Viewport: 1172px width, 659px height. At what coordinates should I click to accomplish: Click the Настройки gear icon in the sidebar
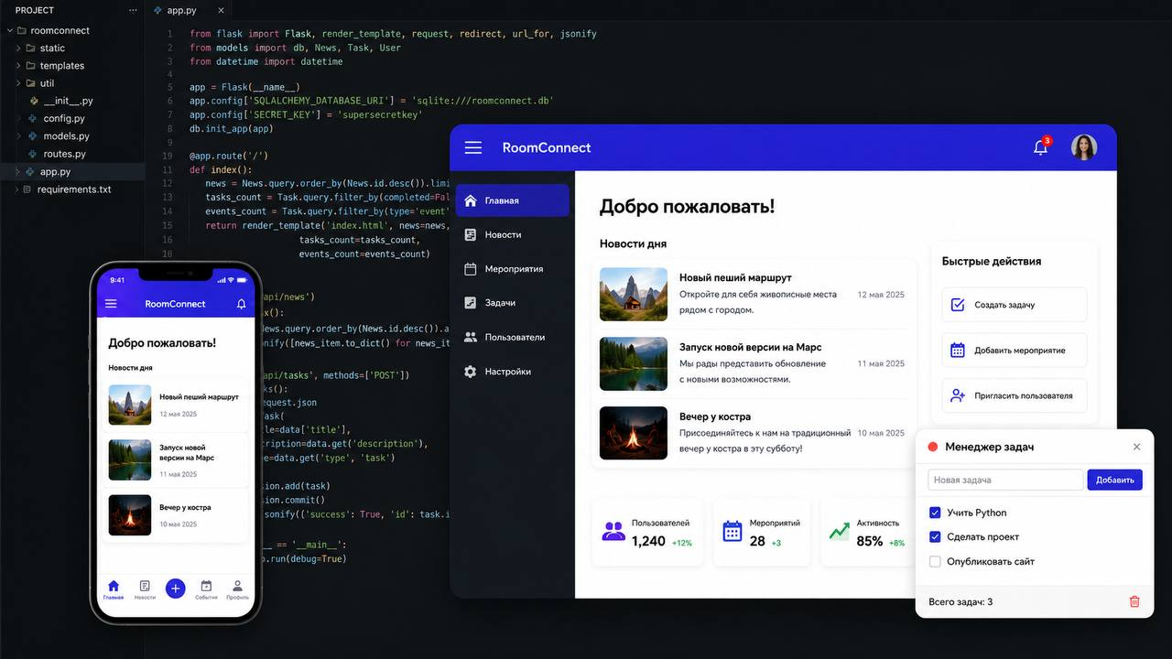pos(471,372)
